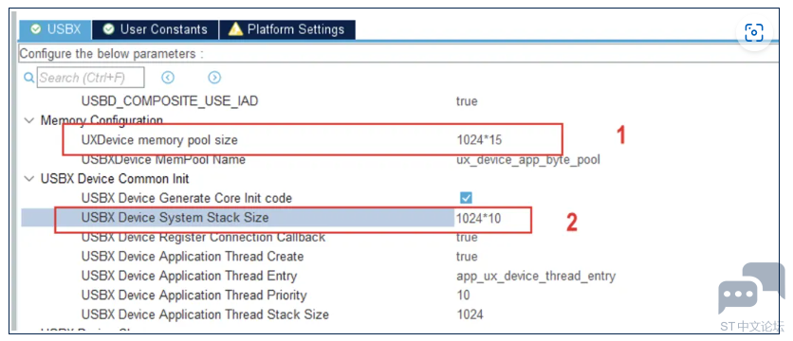Edit the 1024*15 memory pool value
Image resolution: width=793 pixels, height=341 pixels.
click(479, 140)
